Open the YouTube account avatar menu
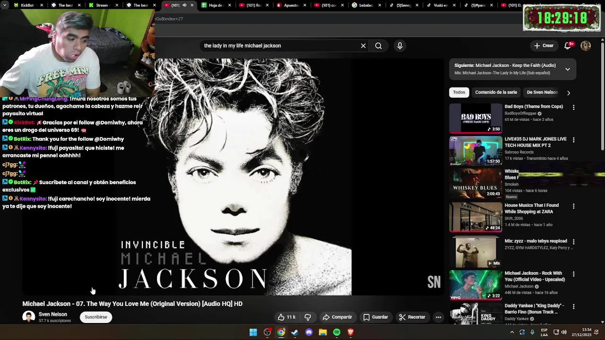 pyautogui.click(x=586, y=46)
